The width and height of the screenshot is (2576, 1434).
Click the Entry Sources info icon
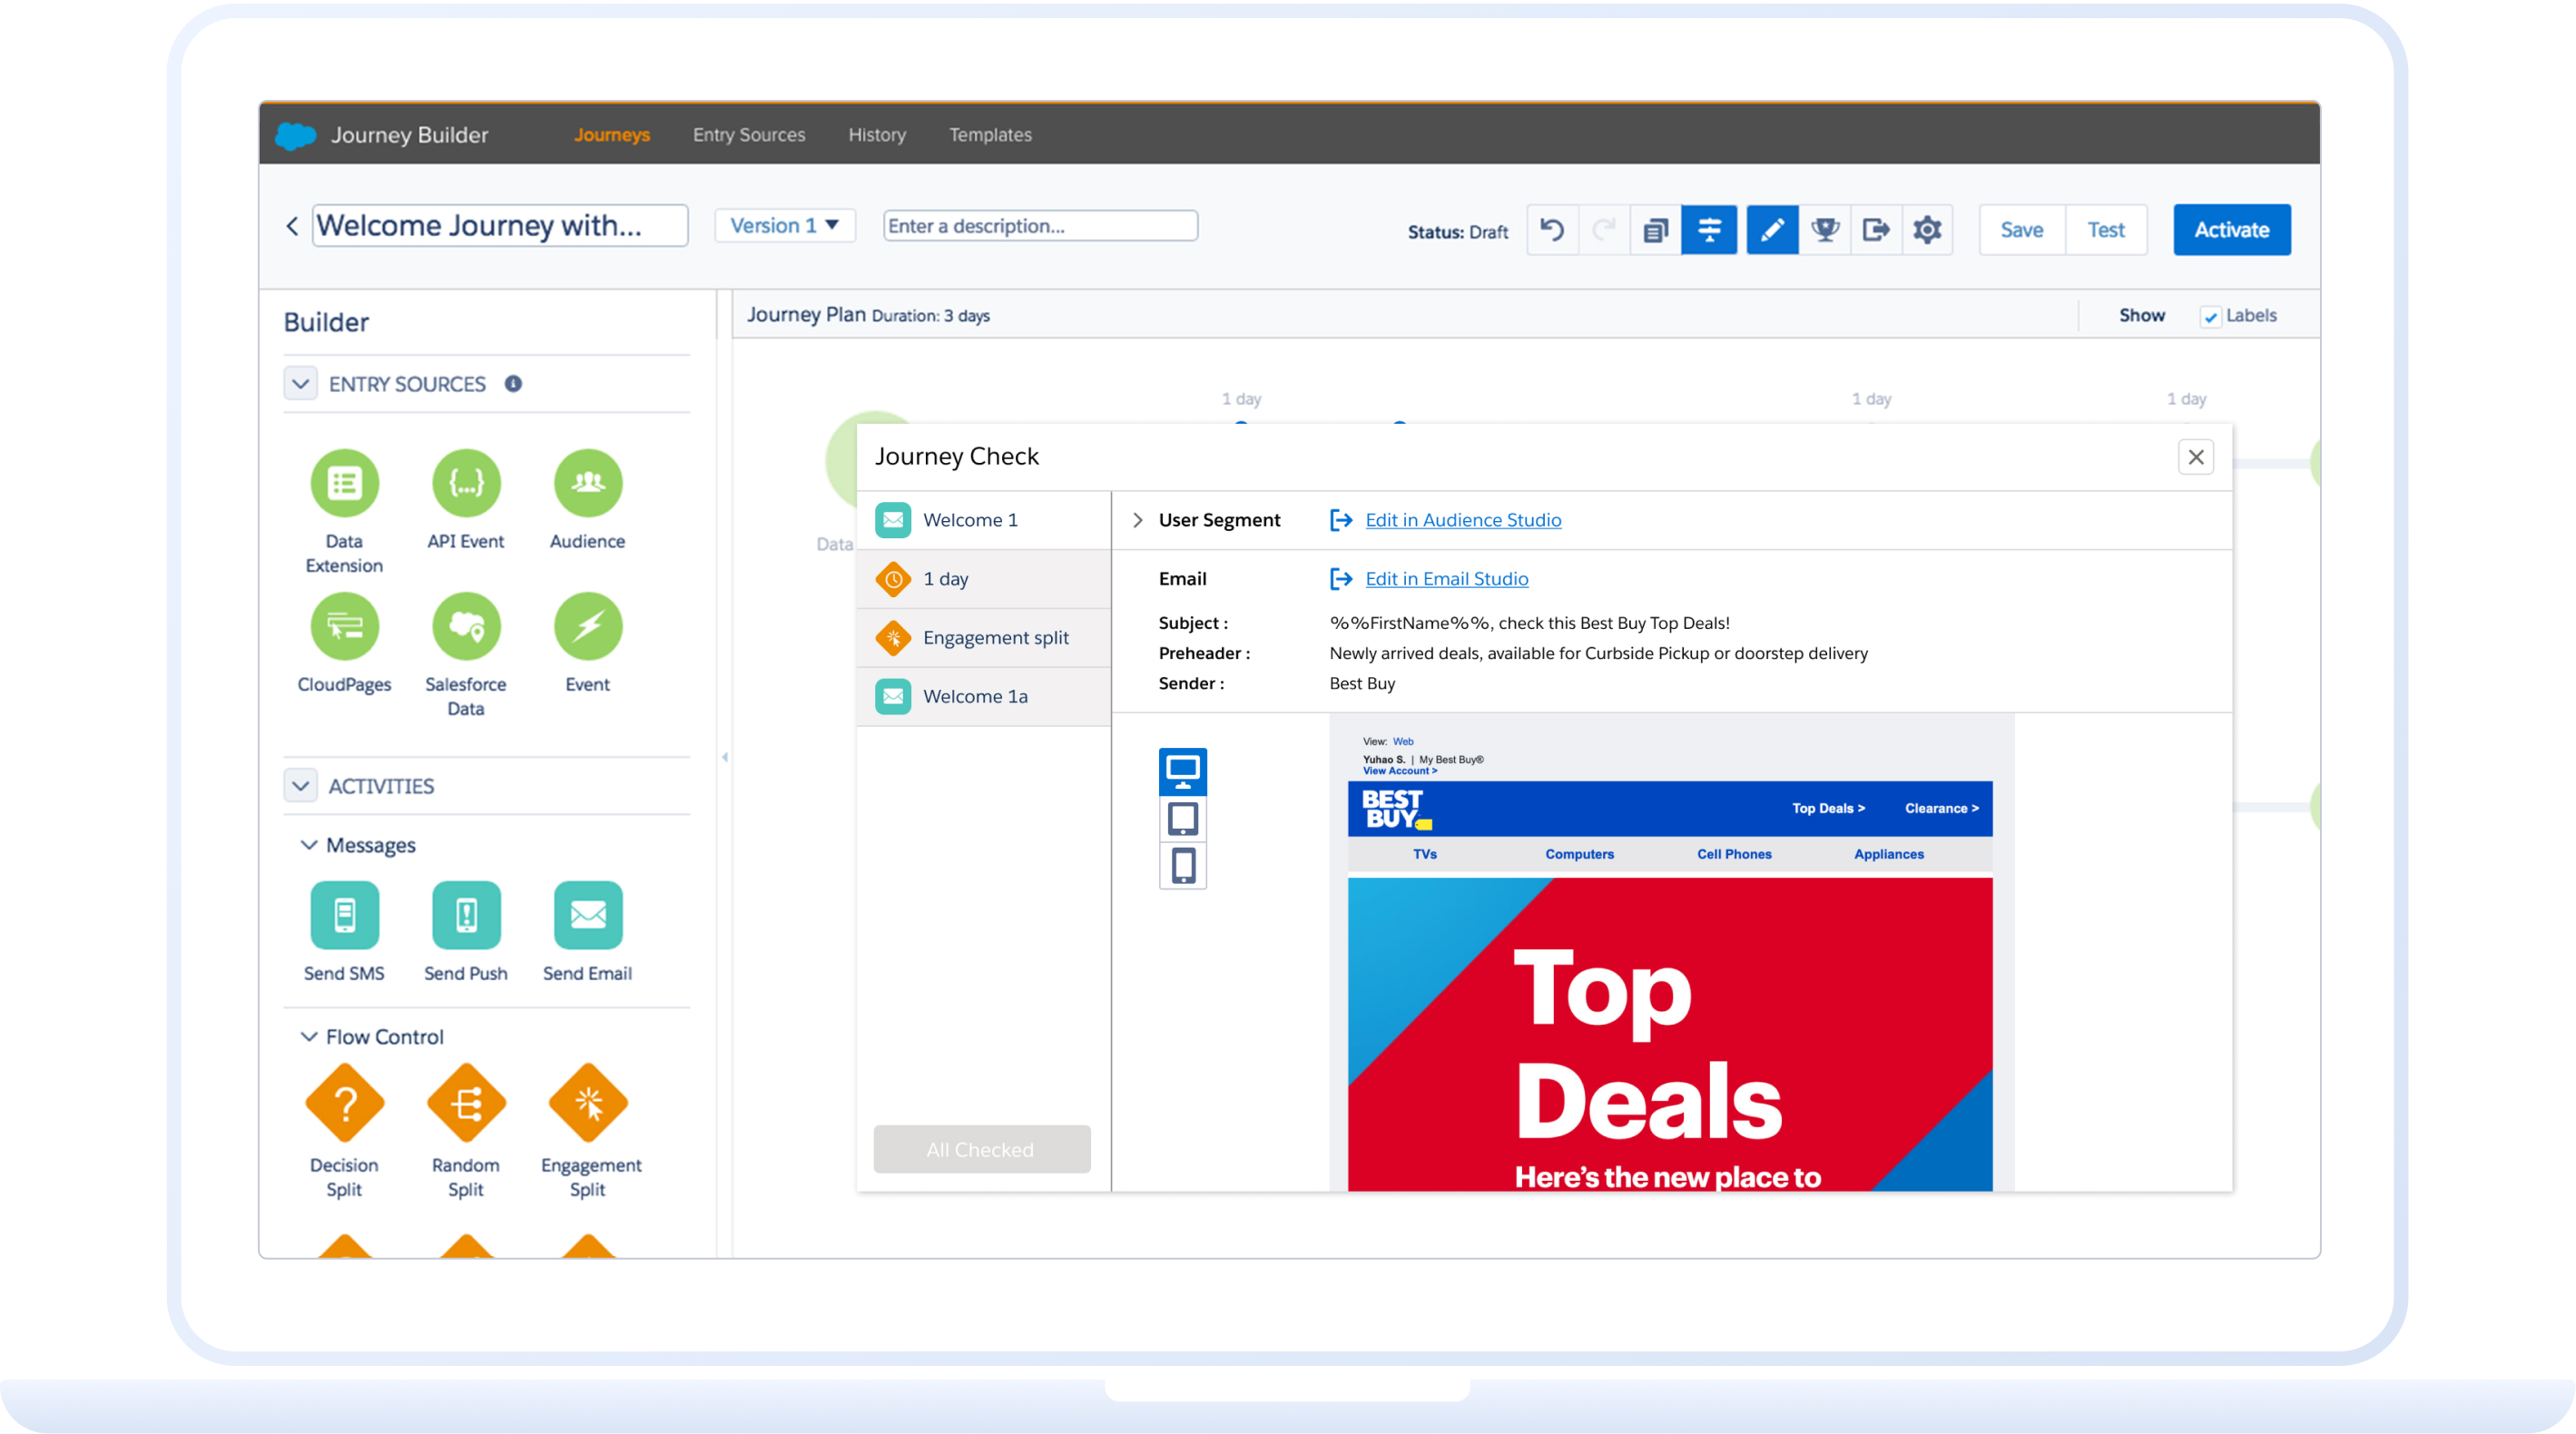pos(513,384)
